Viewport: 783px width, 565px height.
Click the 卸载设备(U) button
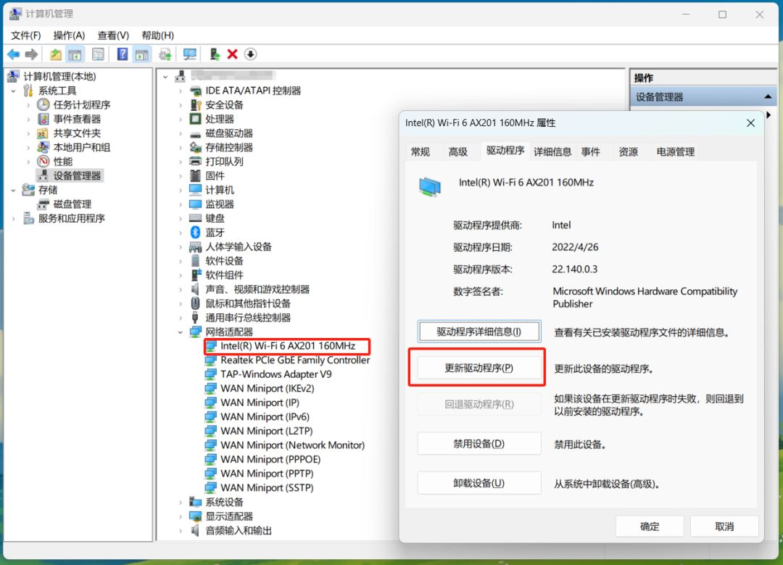[479, 483]
